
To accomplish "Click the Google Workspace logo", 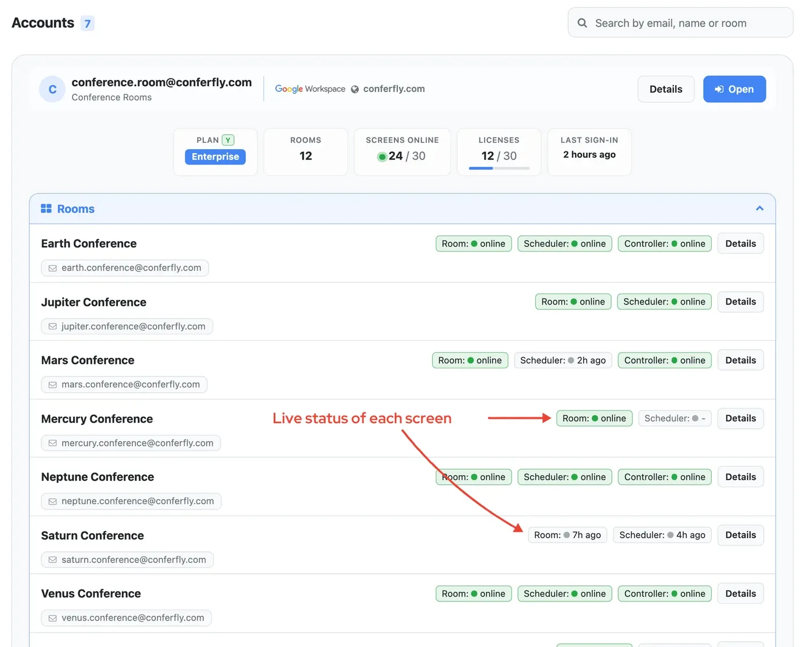I will click(x=310, y=89).
